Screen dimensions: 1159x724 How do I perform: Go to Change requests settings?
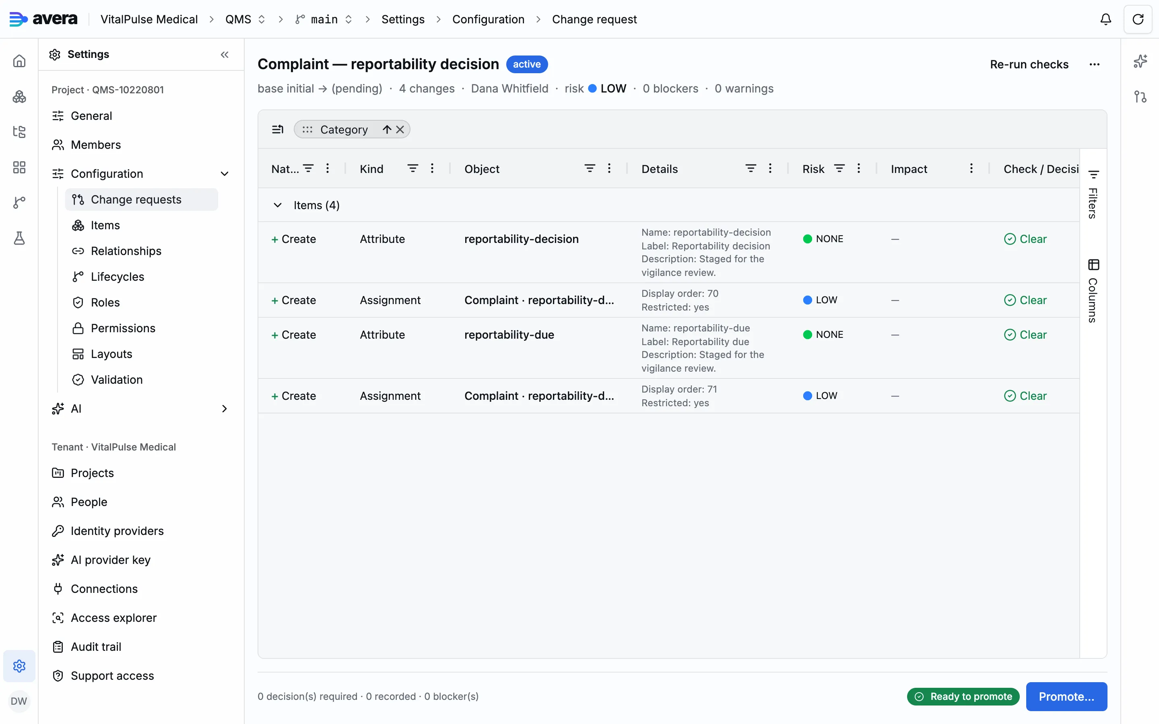pos(141,199)
